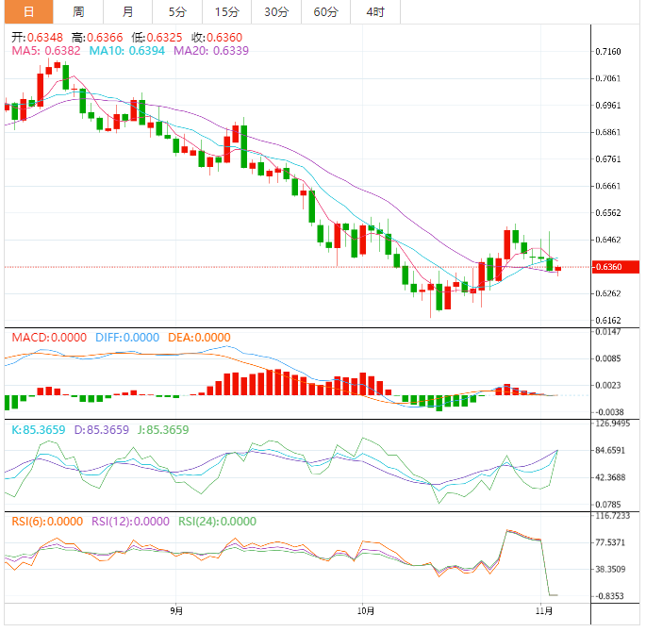The image size is (646, 632).
Task: Click the 0.0023 MACD axis label
Action: [608, 385]
